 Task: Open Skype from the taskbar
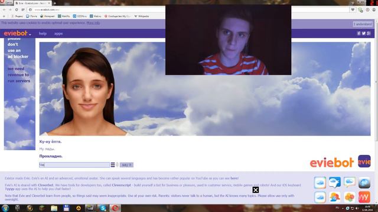(x=103, y=208)
